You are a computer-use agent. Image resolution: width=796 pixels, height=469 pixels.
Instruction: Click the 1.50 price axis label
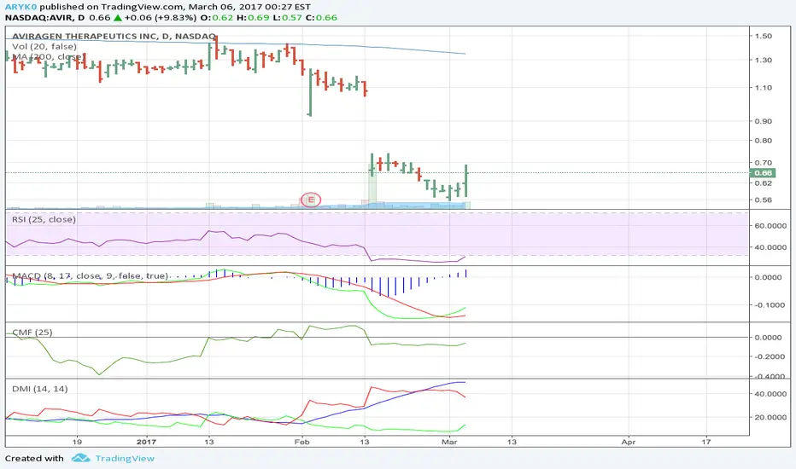[763, 36]
